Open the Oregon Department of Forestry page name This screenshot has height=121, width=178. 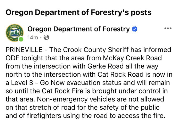pyautogui.click(x=79, y=29)
